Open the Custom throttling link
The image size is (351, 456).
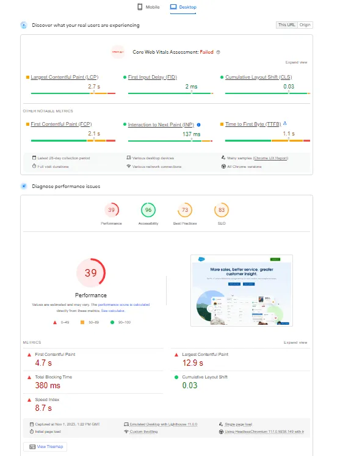click(143, 432)
